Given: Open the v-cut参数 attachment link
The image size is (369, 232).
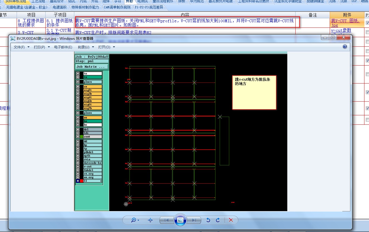Looking at the screenshot, I should pos(341,30).
